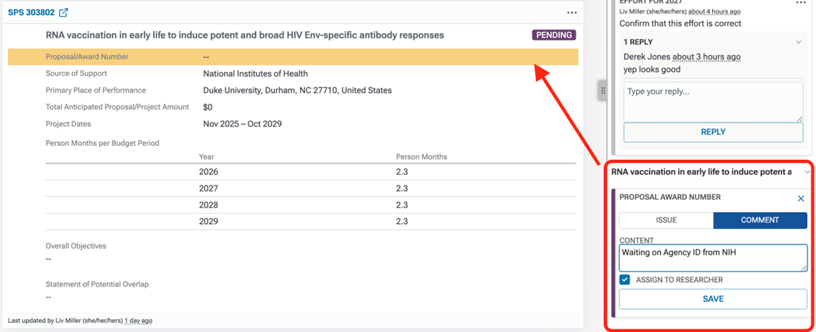
Task: Select the COMMENT option
Action: pyautogui.click(x=760, y=220)
